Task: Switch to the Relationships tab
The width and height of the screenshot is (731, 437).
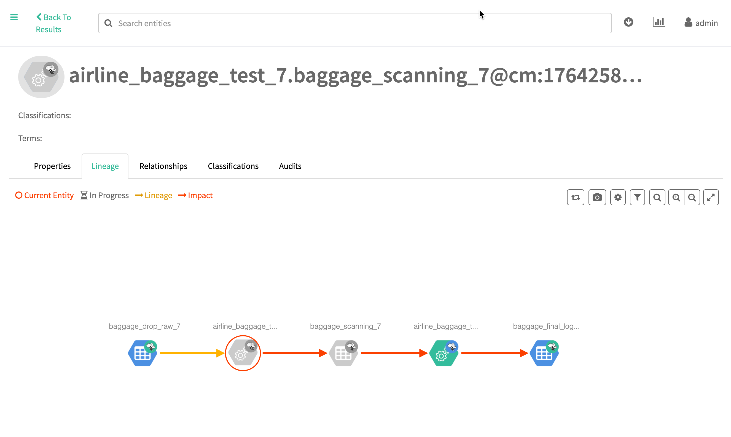Action: 163,166
